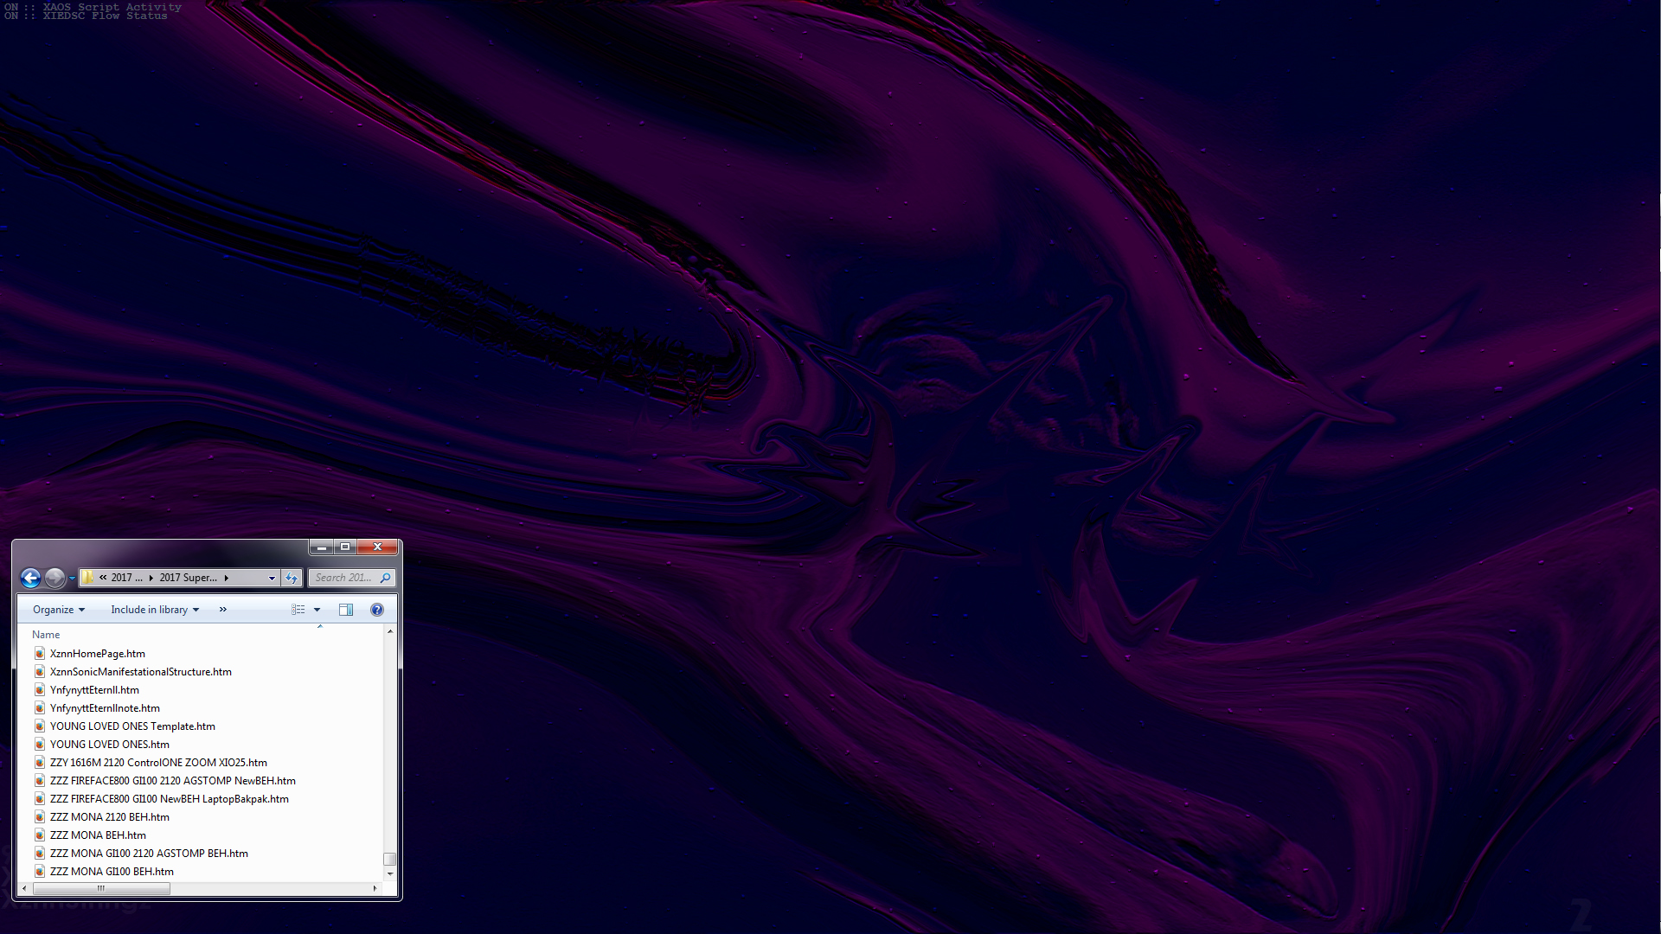
Task: Expand the address bar history dropdown
Action: (272, 578)
